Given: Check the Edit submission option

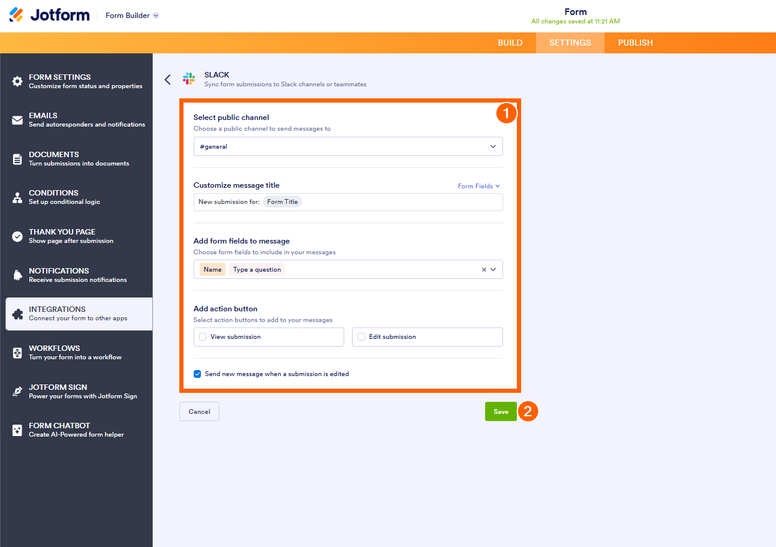Looking at the screenshot, I should pos(361,337).
